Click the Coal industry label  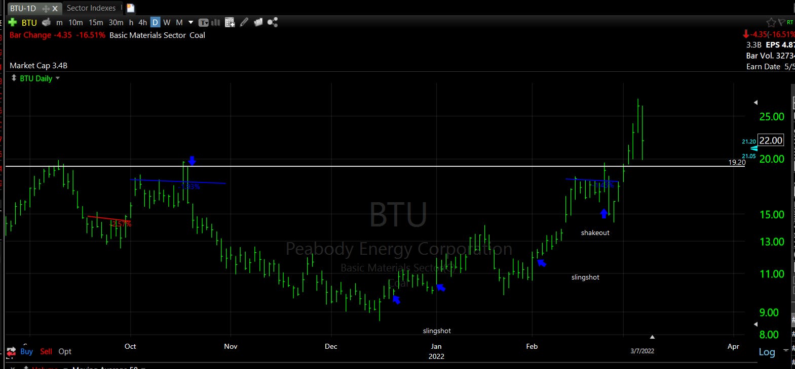point(197,35)
